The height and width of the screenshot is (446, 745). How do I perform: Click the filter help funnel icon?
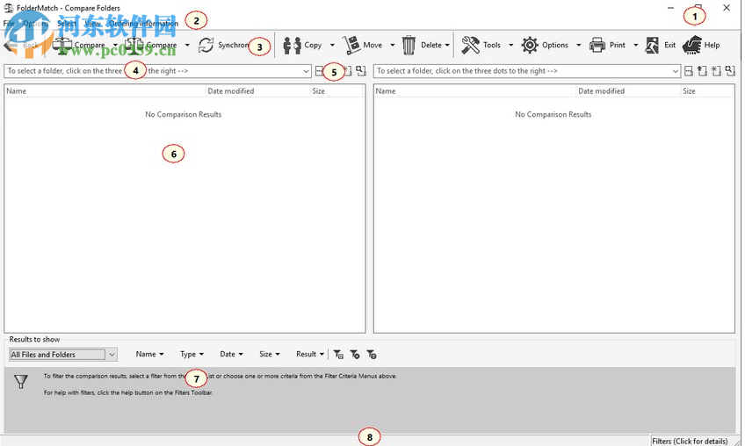(x=372, y=355)
